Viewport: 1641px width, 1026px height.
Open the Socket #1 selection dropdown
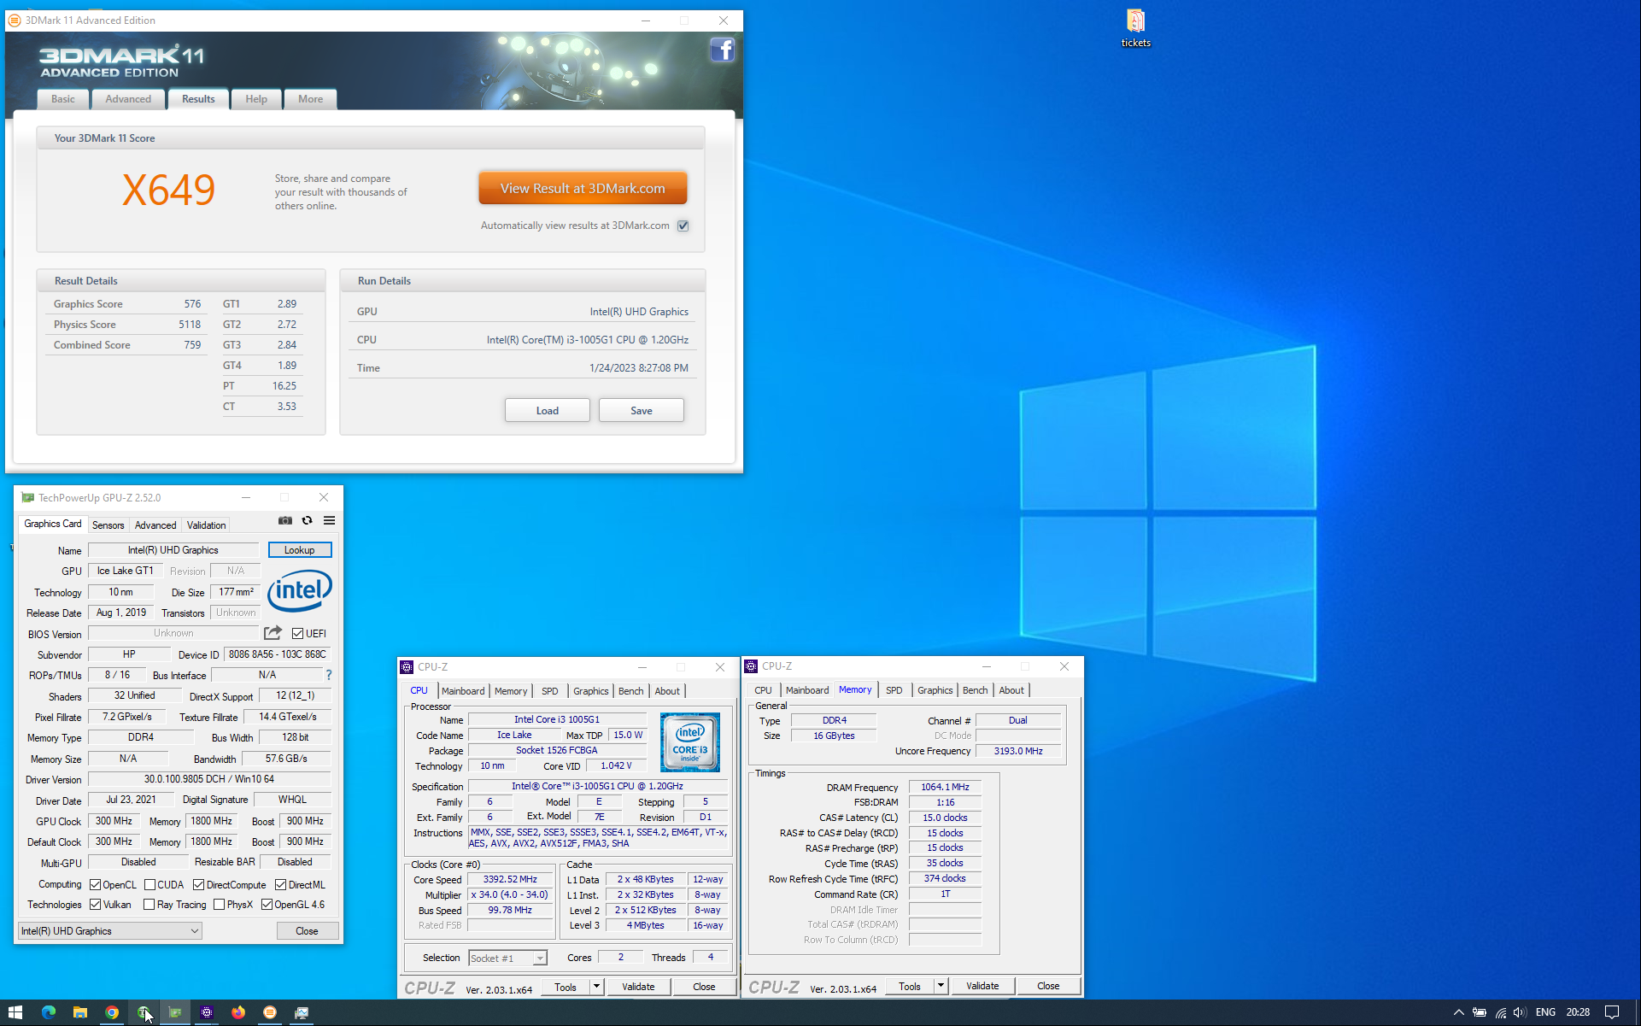pyautogui.click(x=507, y=958)
